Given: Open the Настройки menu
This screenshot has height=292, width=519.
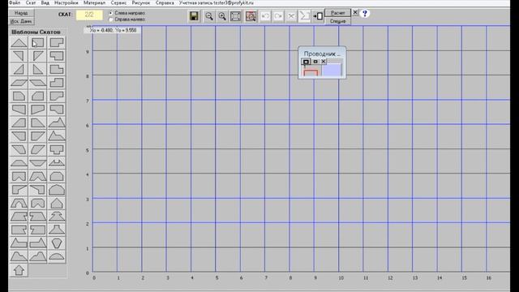Looking at the screenshot, I should (x=66, y=2).
